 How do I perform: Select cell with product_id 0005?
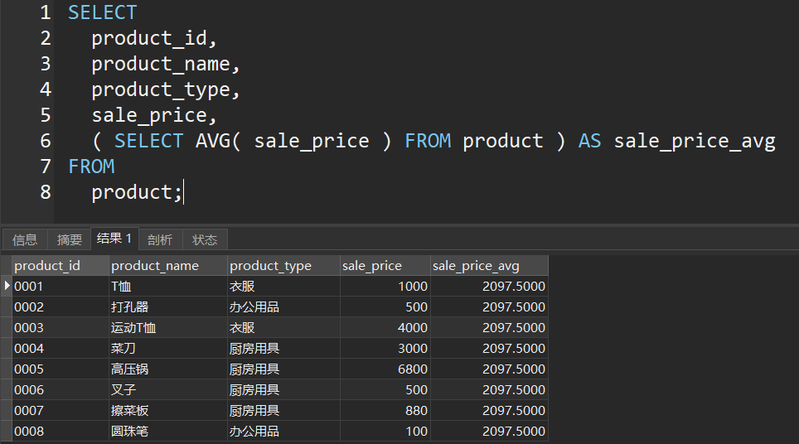[60, 369]
